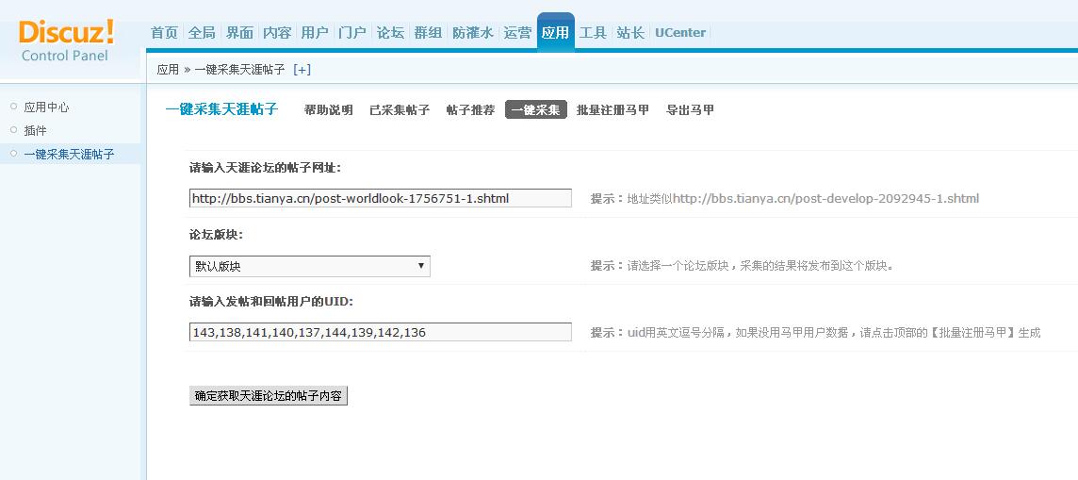Screen dimensions: 1078x480
Task: Click the 确定获取天涯论坛的帖子内容 button
Action: [269, 395]
